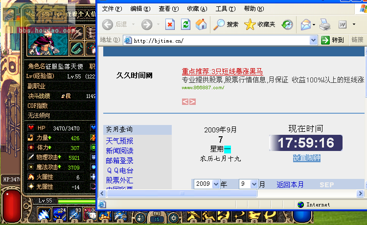Viewport: 367px width, 225px height.
Task: Use game quick slot 2 item
Action: coord(59,214)
